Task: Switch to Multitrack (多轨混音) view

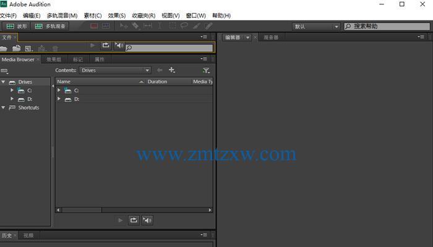Action: click(x=50, y=26)
